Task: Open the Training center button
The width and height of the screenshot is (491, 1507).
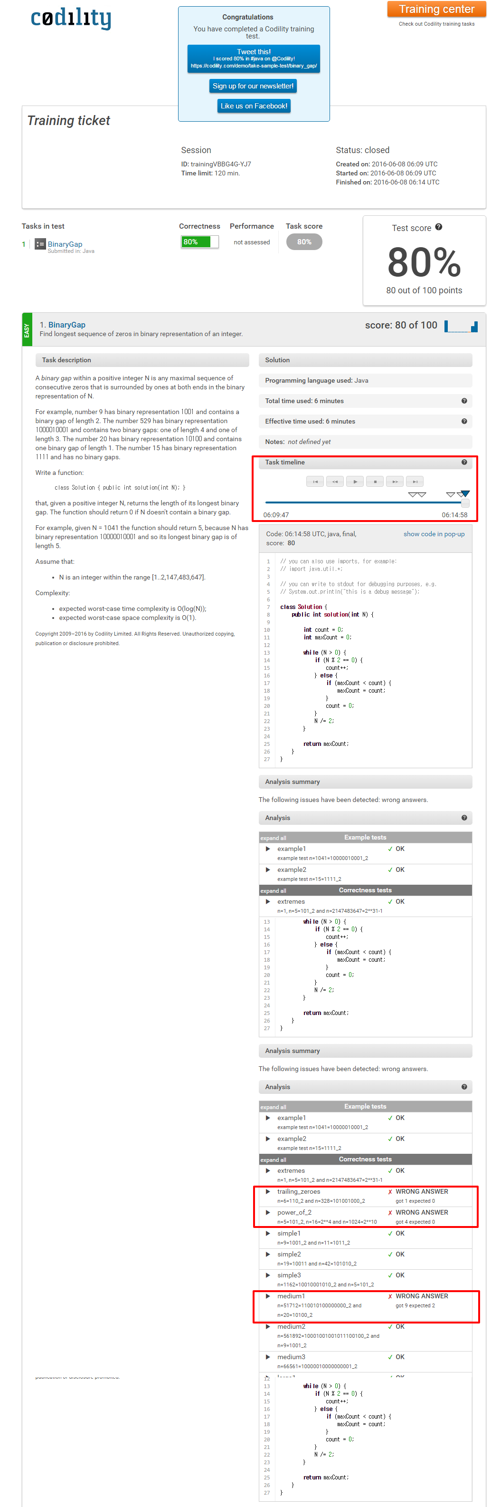Action: (x=437, y=9)
